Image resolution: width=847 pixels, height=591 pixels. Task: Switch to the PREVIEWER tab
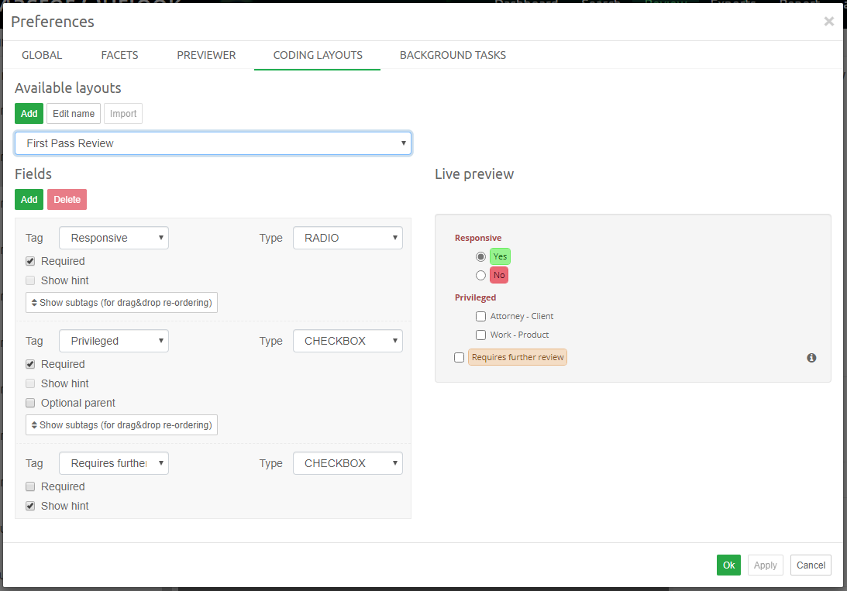206,55
